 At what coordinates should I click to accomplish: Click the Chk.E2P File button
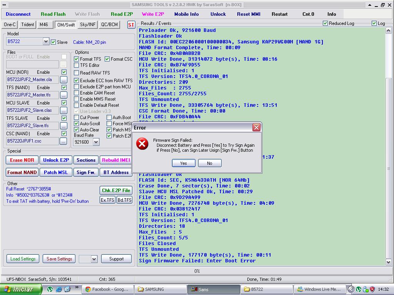[x=116, y=191]
